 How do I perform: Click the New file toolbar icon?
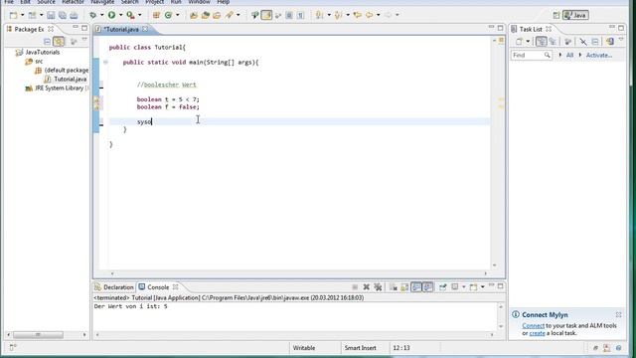click(x=13, y=16)
